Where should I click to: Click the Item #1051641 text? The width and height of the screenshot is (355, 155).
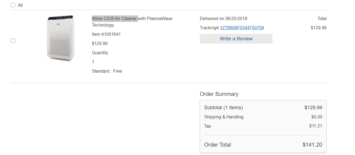[106, 34]
